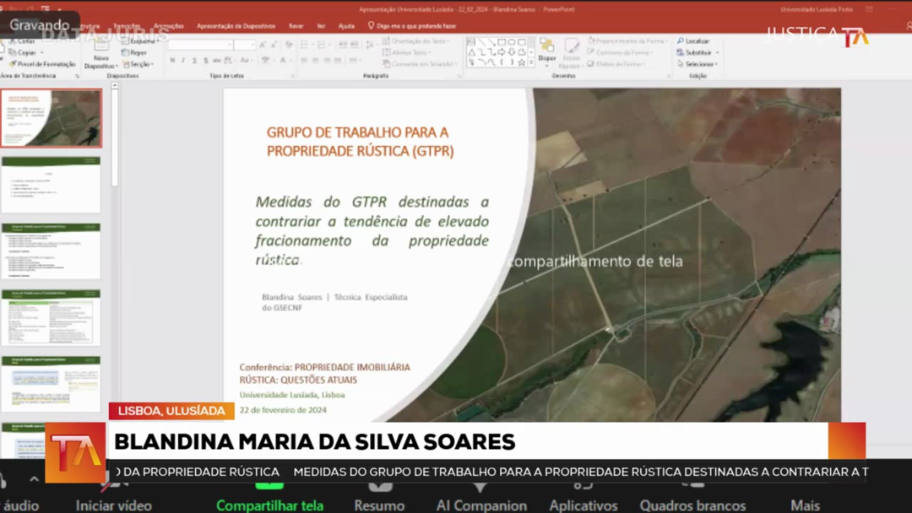Switch to the Rever ribbon tab
This screenshot has width=912, height=513.
coord(296,26)
